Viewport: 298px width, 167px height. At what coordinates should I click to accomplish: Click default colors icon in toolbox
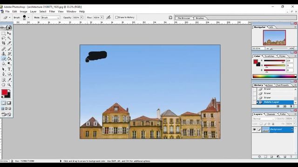tap(2, 97)
